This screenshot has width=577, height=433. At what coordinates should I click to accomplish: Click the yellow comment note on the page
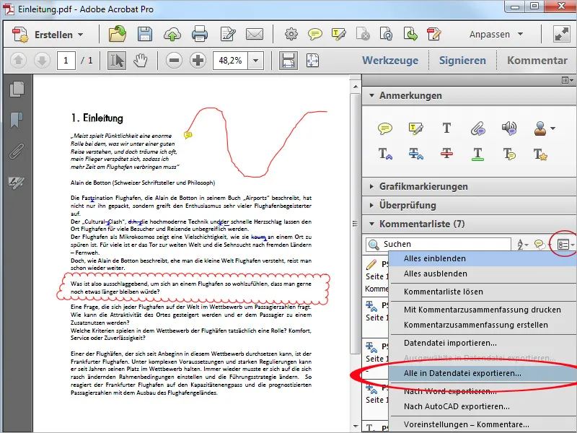(x=188, y=135)
